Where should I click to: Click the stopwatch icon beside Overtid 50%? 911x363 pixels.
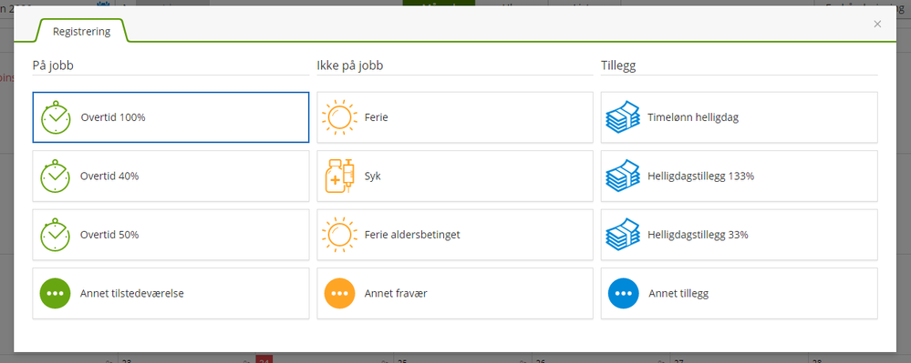(x=56, y=235)
